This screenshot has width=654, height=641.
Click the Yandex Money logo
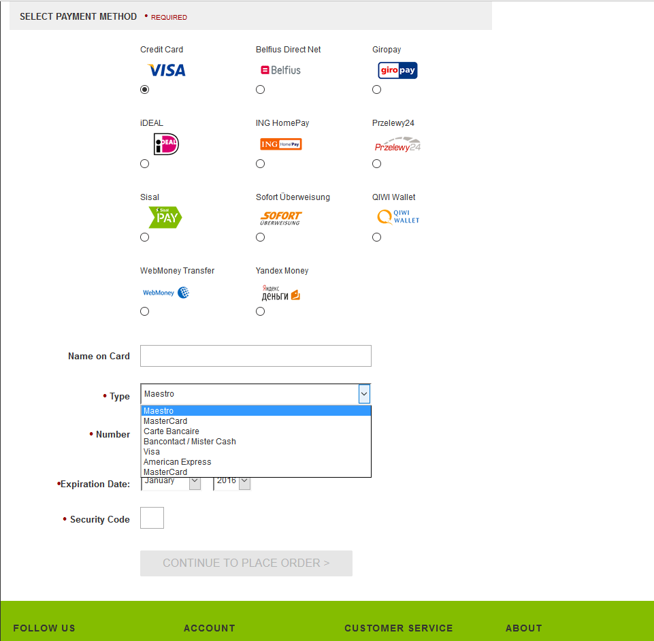point(280,293)
